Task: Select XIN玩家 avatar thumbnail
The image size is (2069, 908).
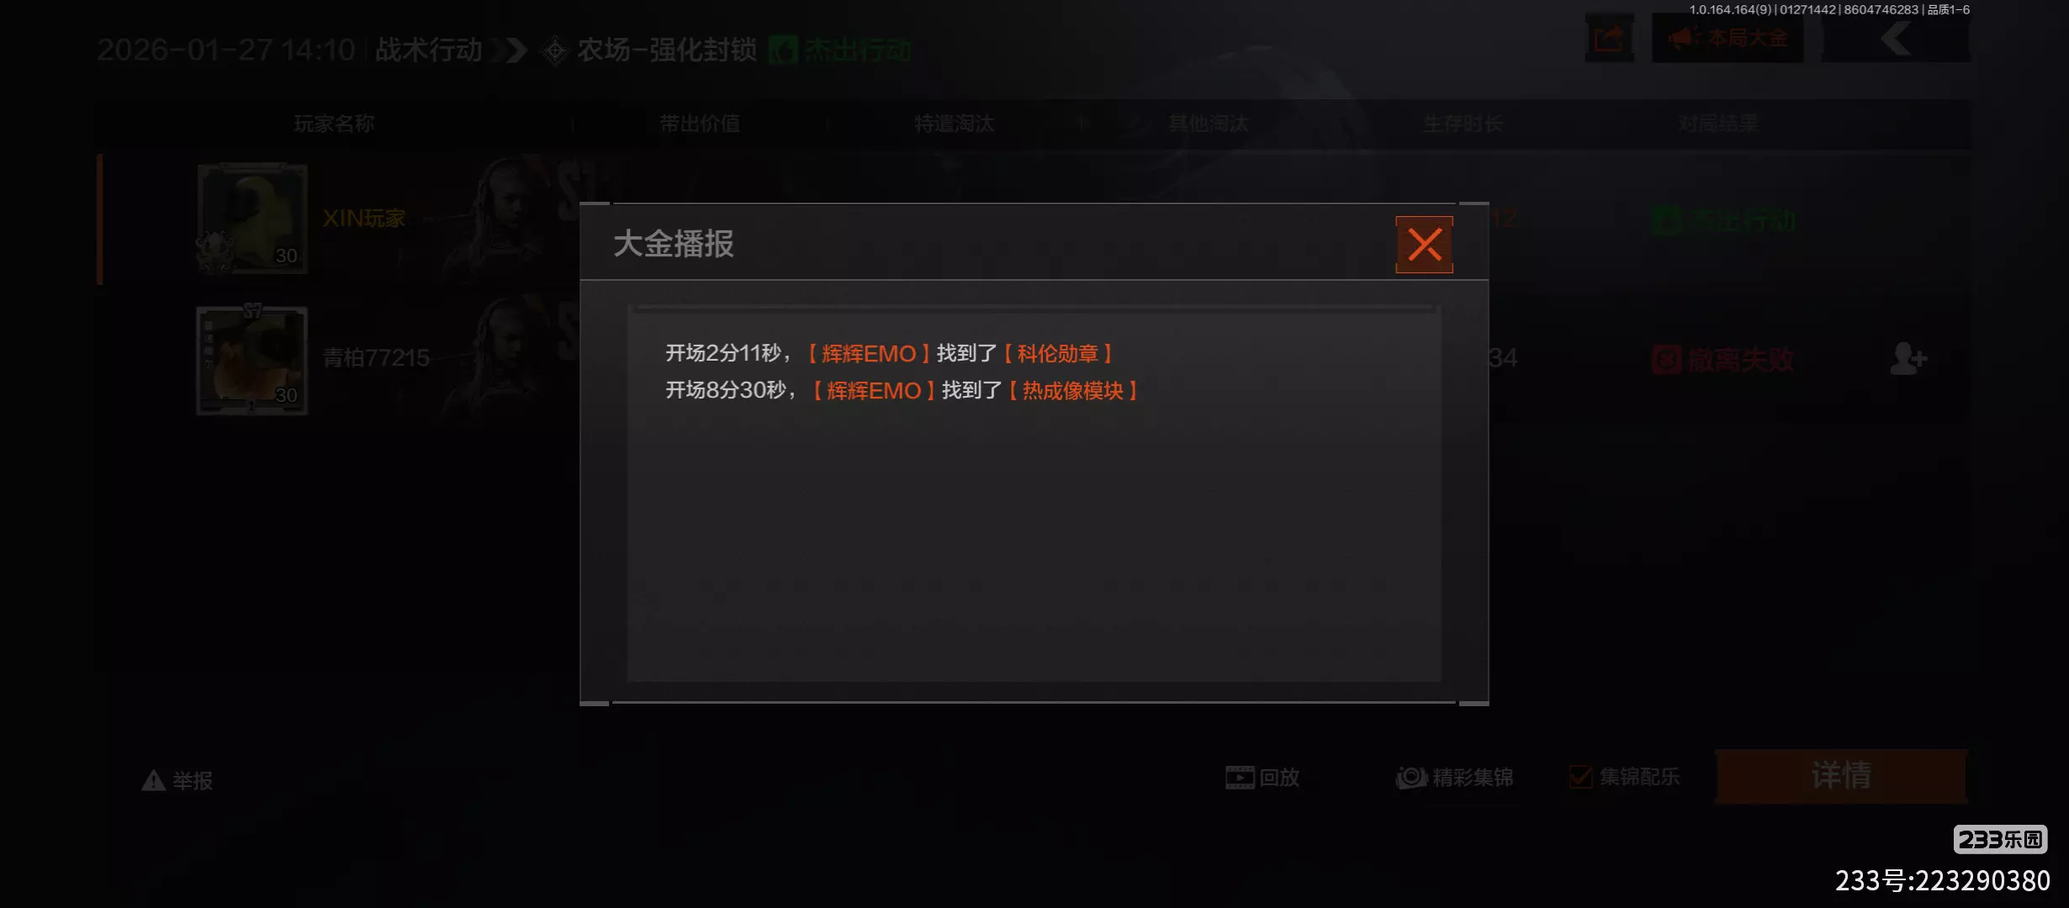Action: pos(252,219)
